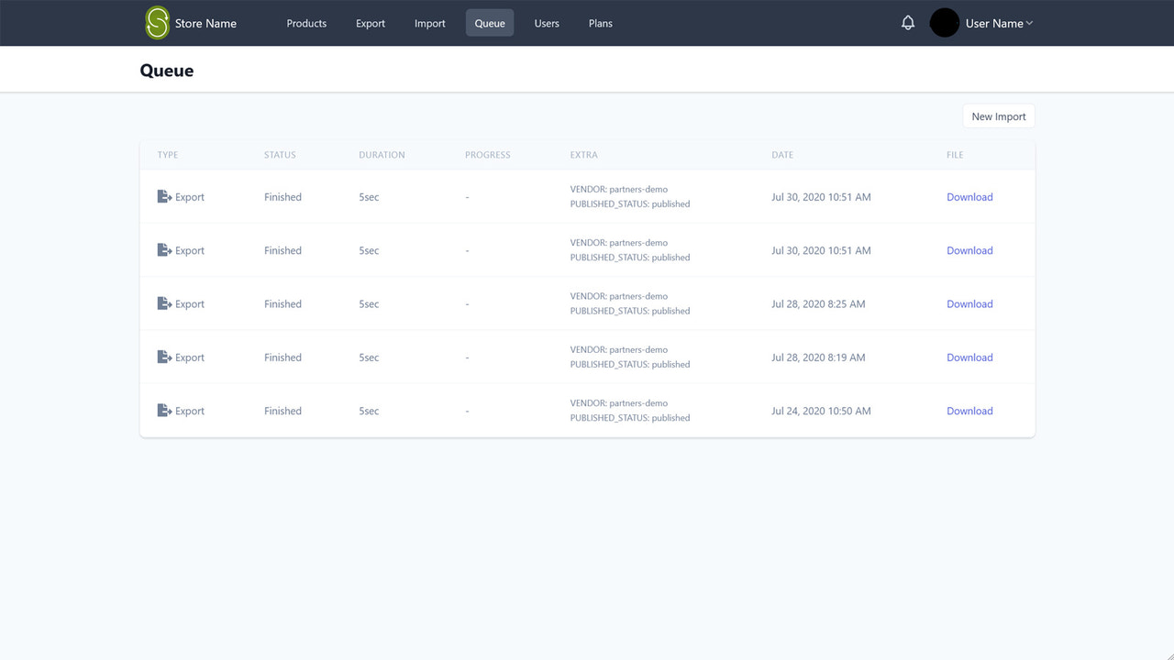
Task: Download the Jul 24 10:50 AM export file
Action: click(x=969, y=411)
